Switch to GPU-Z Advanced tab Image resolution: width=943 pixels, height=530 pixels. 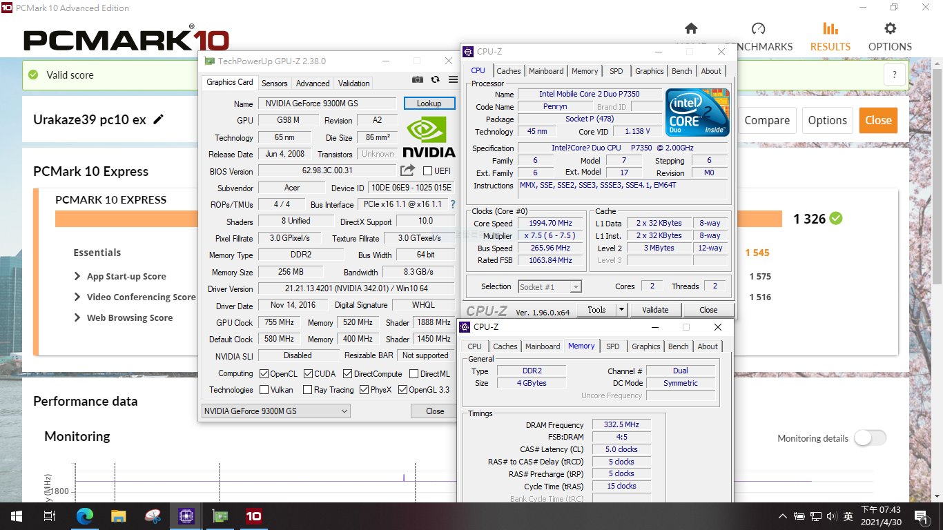click(x=313, y=83)
